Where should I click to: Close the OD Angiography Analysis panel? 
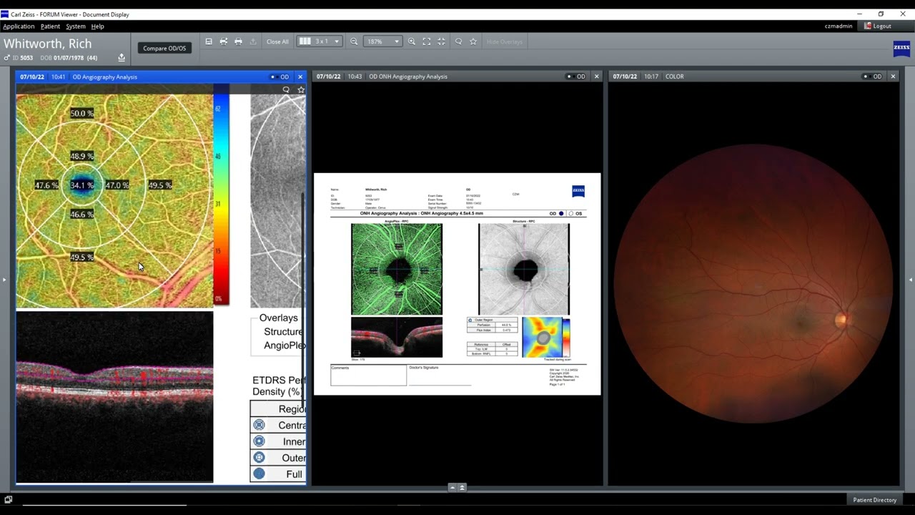click(x=300, y=77)
